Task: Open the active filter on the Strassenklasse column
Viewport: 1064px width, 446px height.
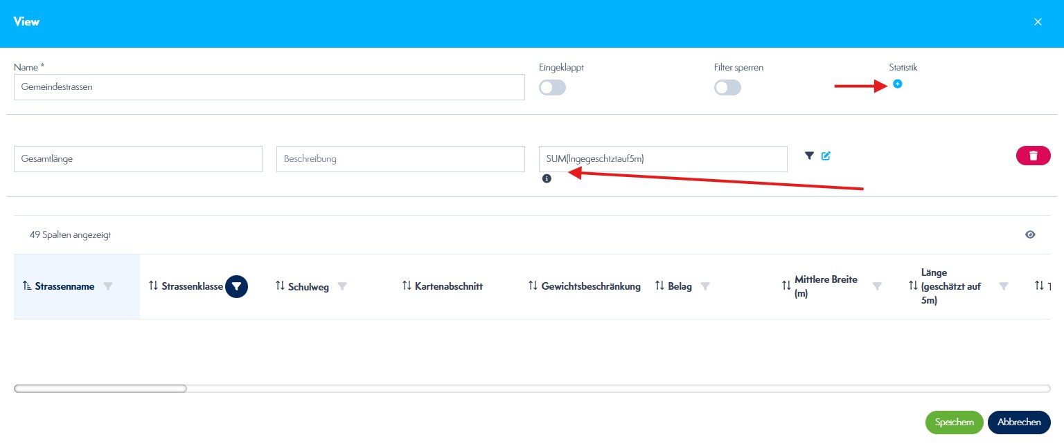Action: (236, 286)
